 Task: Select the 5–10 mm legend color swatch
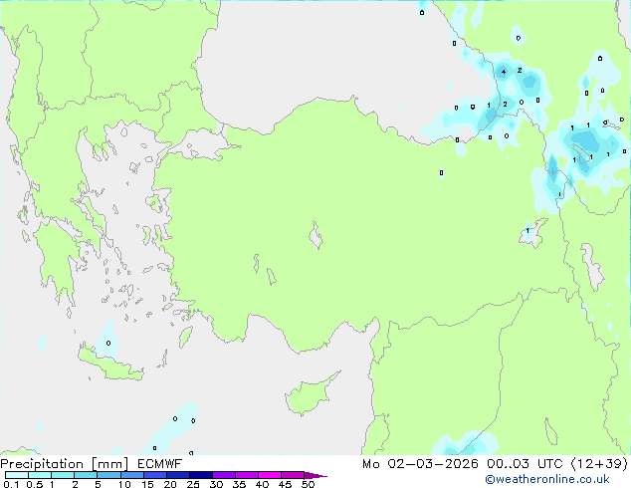point(108,475)
